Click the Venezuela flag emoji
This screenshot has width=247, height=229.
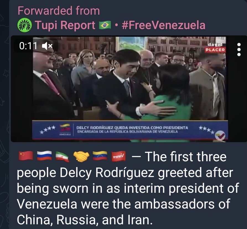tap(100, 156)
